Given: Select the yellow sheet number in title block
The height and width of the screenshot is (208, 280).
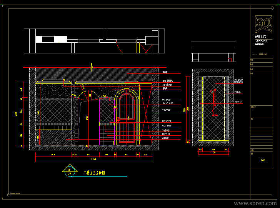Looking at the screenshot, I should point(263,160).
